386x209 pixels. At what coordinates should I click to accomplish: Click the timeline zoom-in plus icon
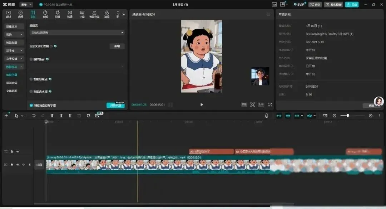coord(371,116)
